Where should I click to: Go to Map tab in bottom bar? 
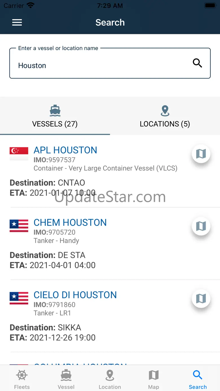[x=153, y=379]
